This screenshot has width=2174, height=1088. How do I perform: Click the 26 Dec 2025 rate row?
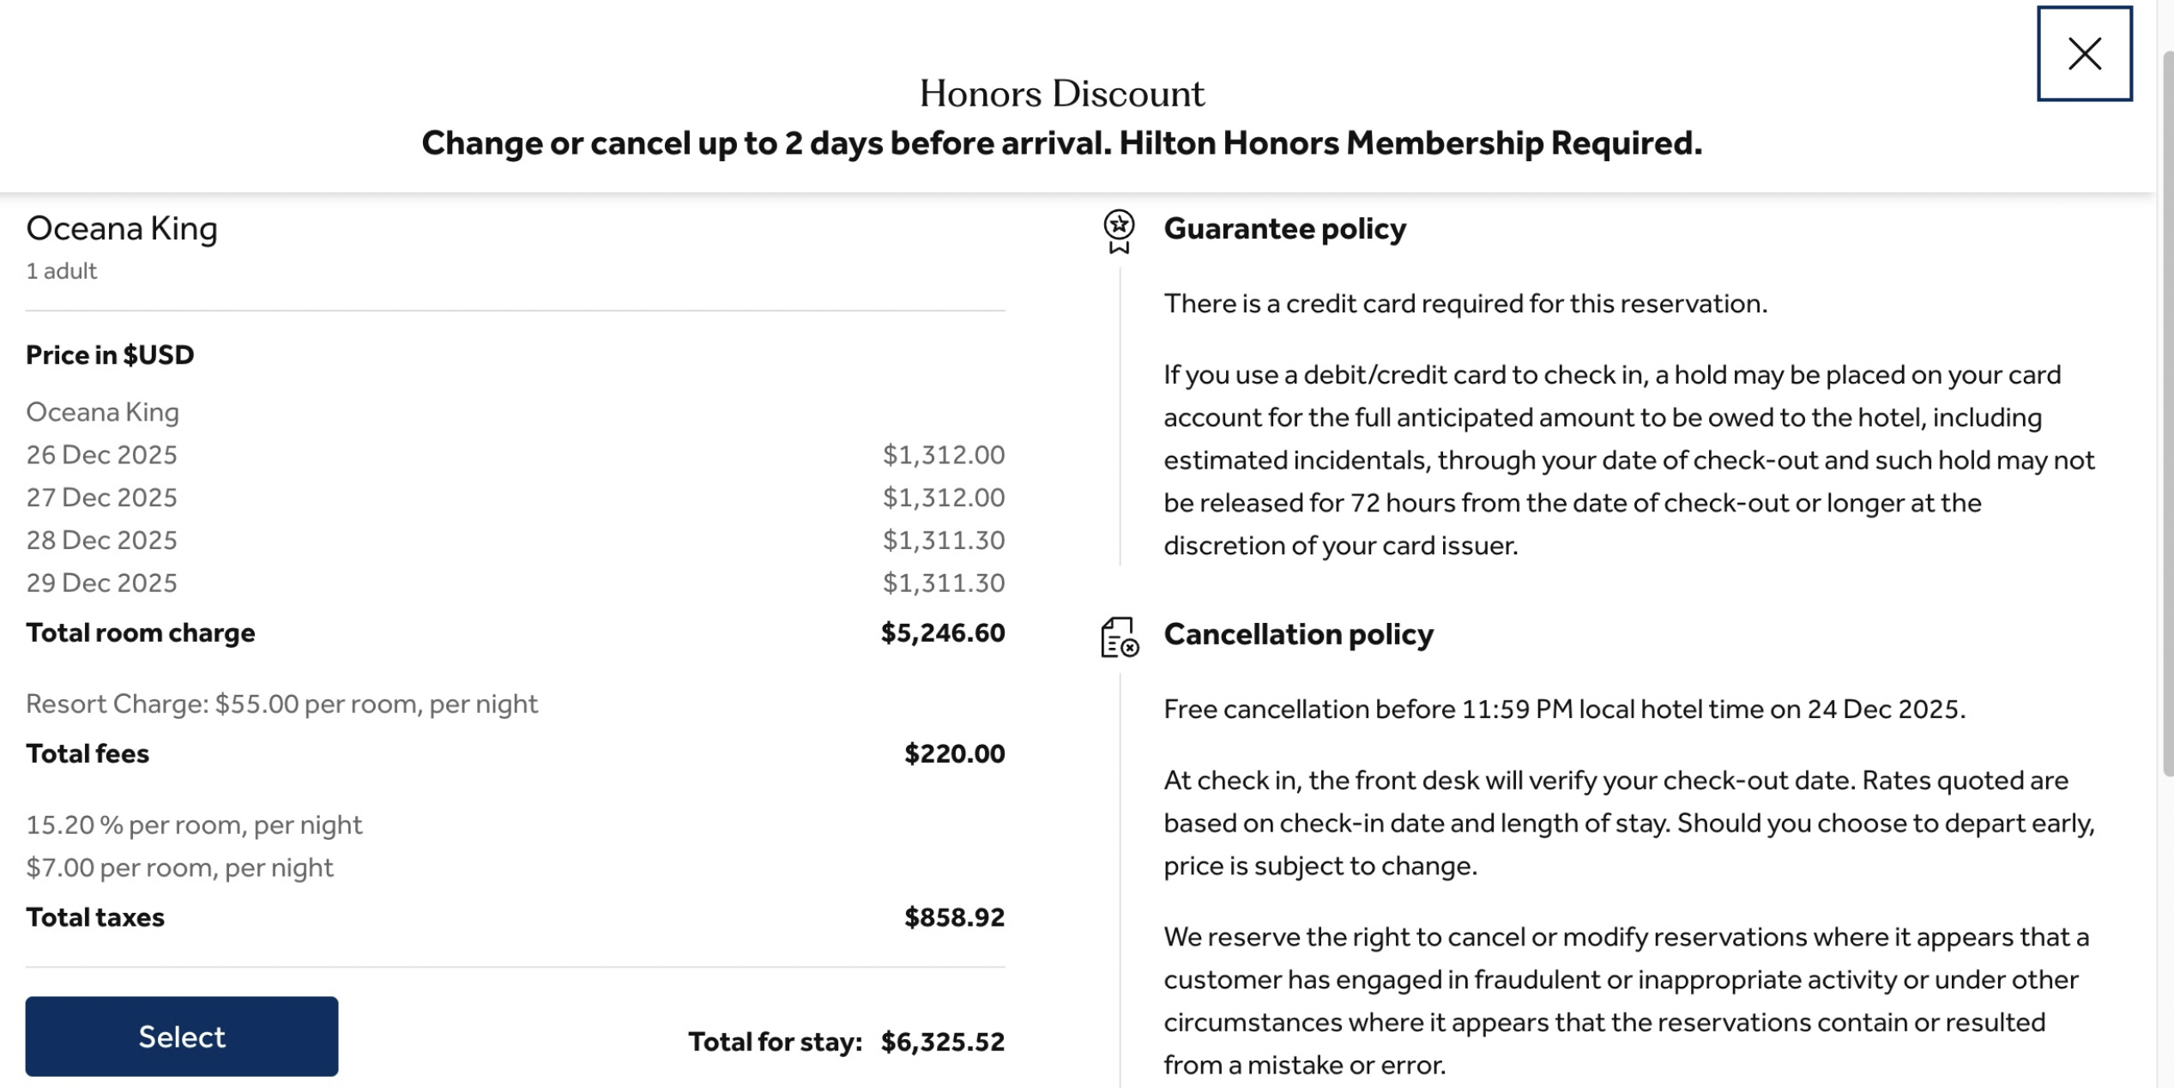point(101,455)
